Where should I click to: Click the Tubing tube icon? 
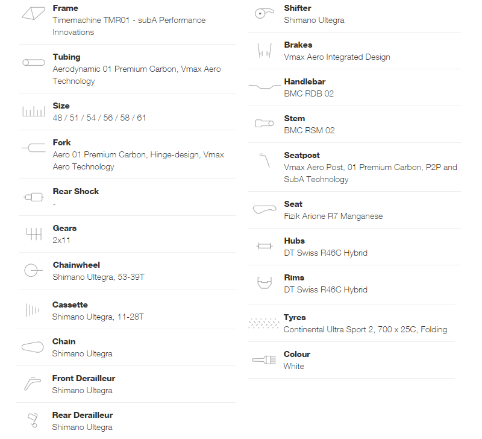tap(34, 63)
